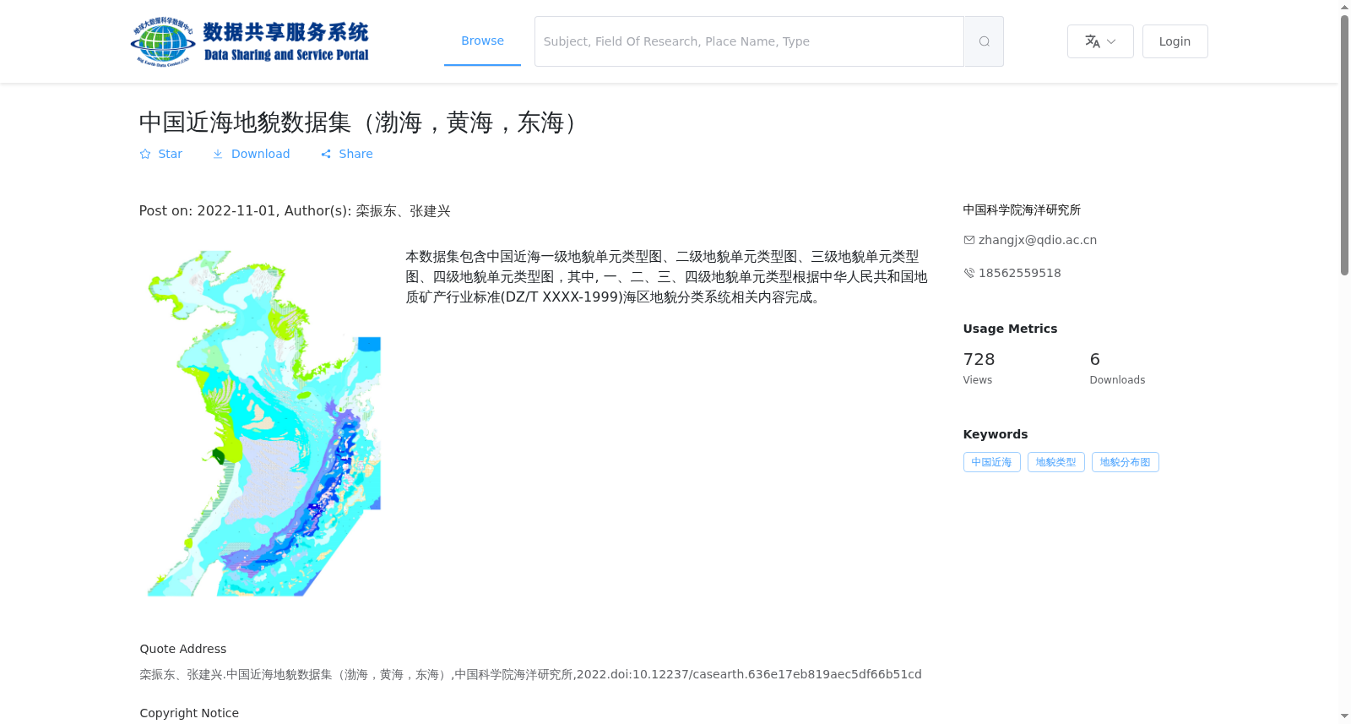Focus the subject search input field
The height and width of the screenshot is (724, 1351).
tap(749, 41)
